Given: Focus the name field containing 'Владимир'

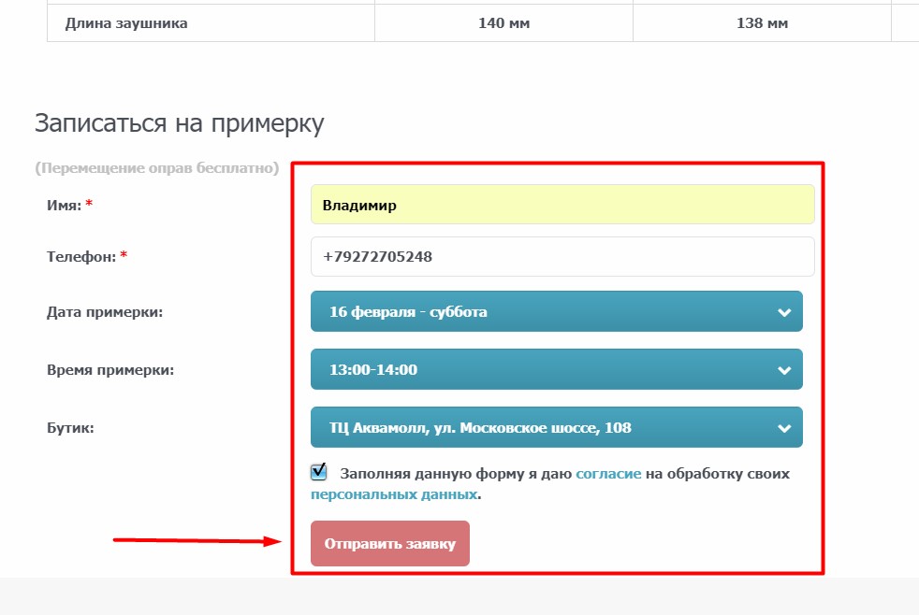Looking at the screenshot, I should coord(562,205).
